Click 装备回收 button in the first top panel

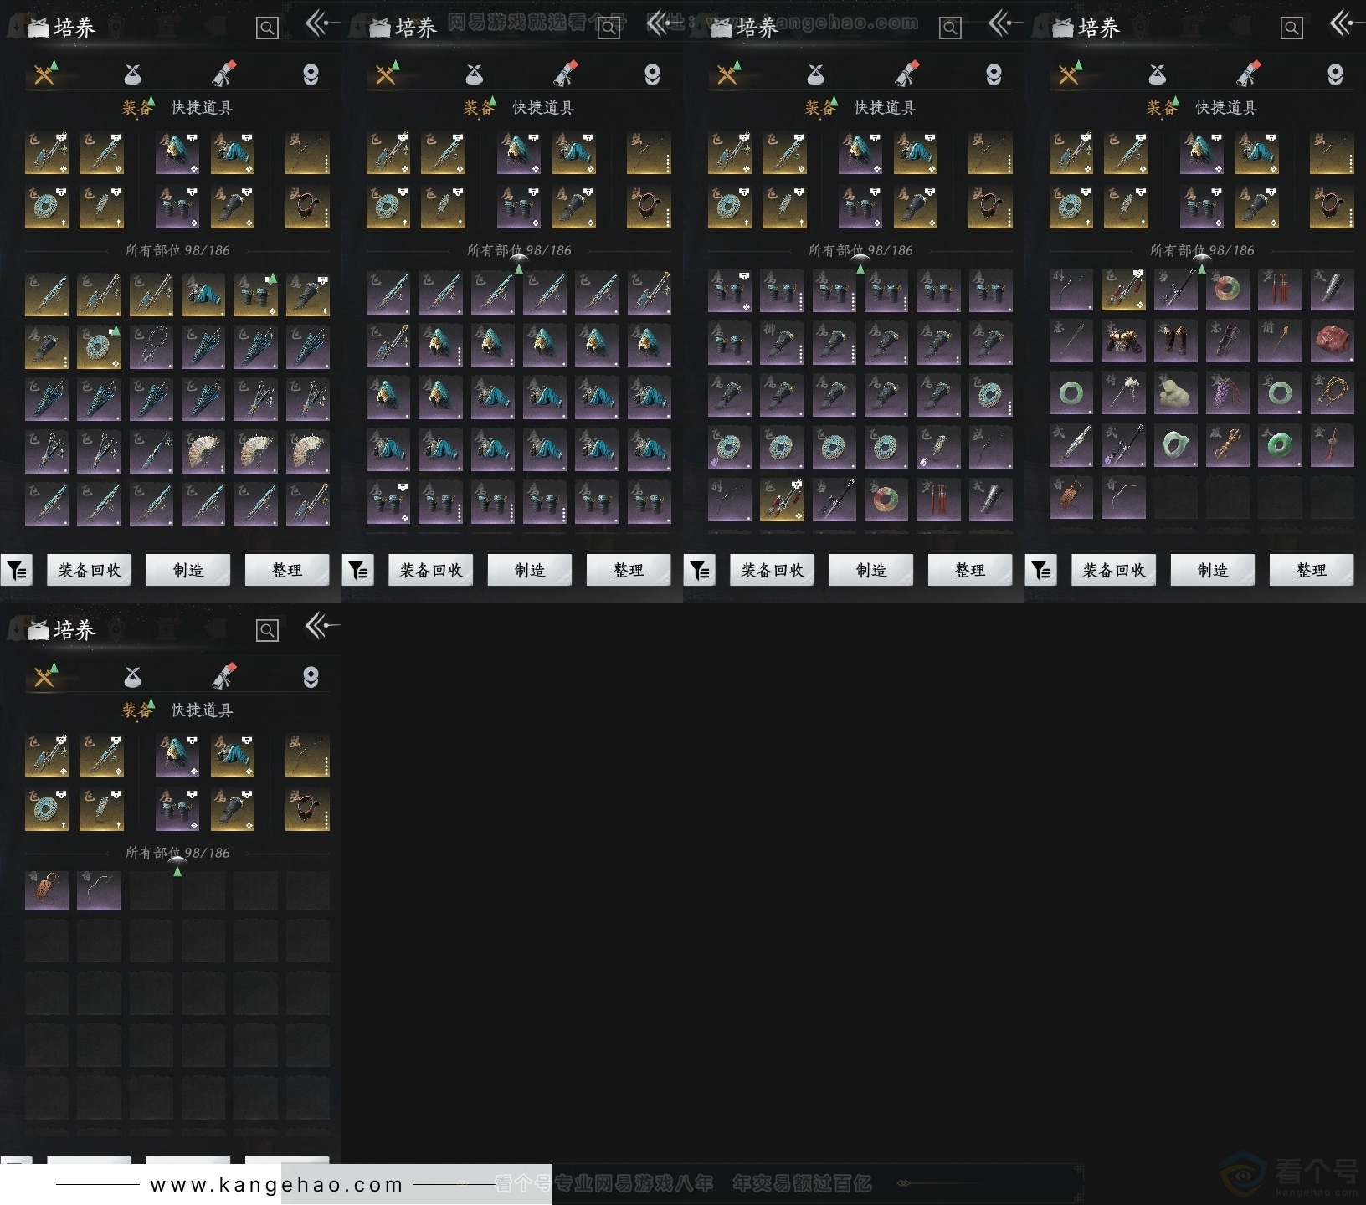pos(90,571)
